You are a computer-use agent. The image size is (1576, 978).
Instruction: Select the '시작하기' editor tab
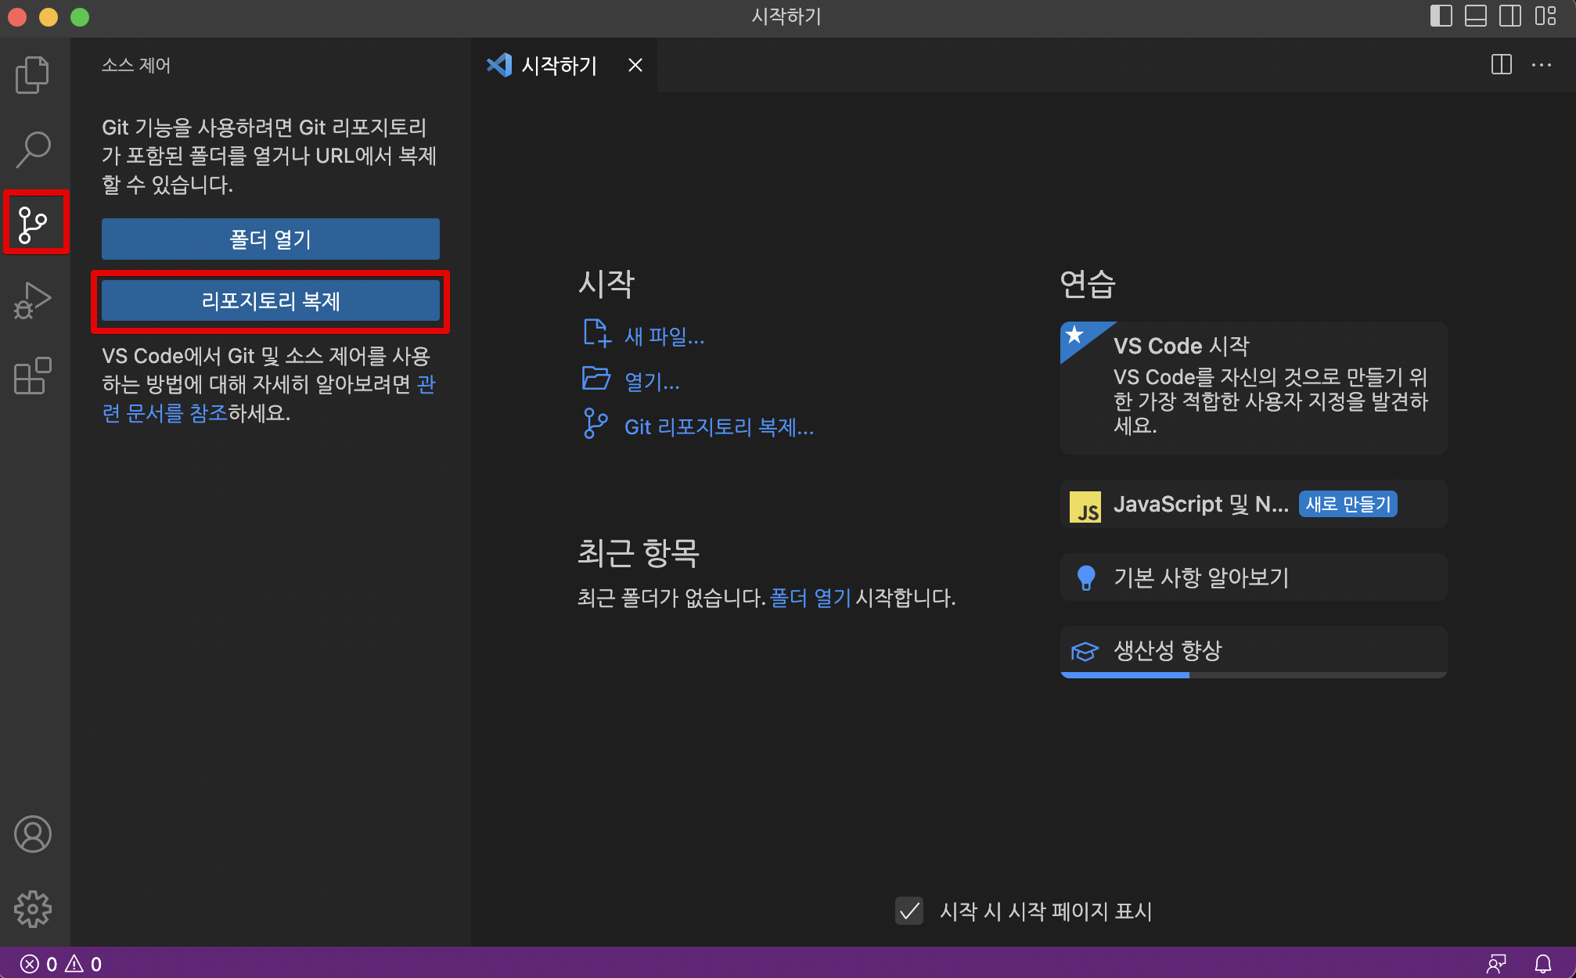(558, 66)
